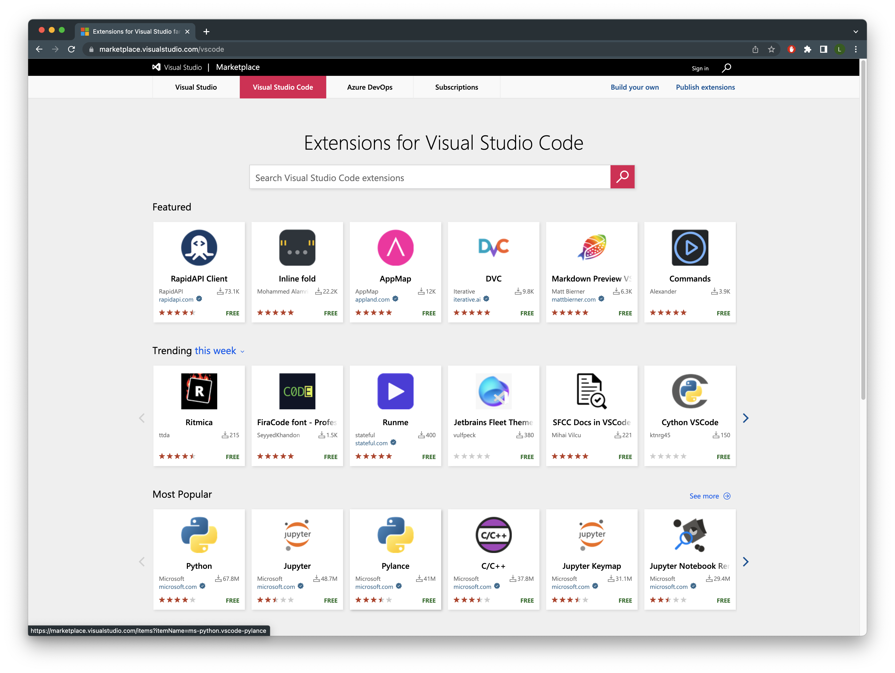Click the Jupyter Keymap logo

coord(592,535)
